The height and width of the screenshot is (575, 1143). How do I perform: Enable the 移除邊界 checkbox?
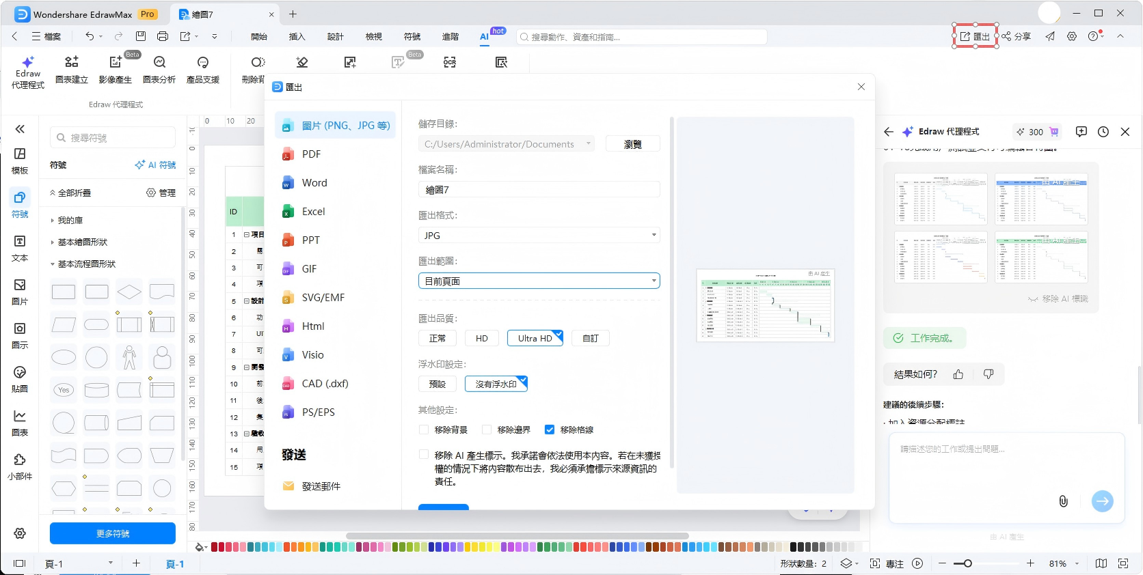(487, 430)
